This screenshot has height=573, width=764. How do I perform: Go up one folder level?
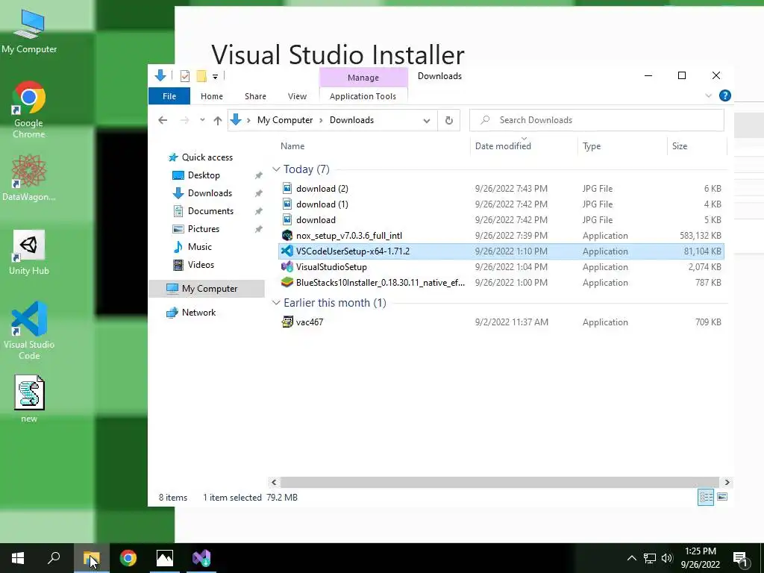(x=218, y=120)
